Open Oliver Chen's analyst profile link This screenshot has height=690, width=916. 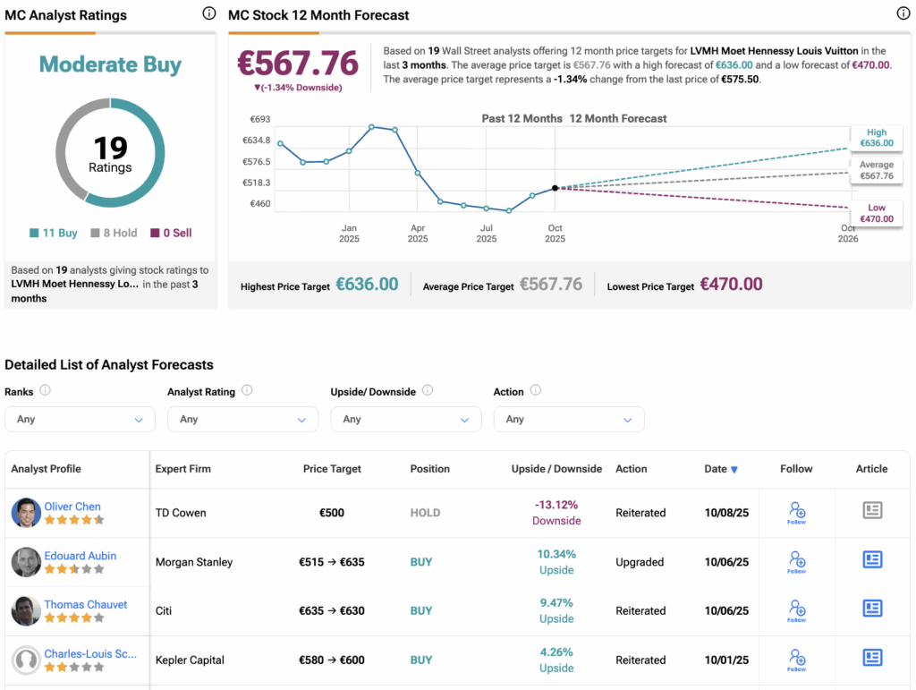point(72,507)
